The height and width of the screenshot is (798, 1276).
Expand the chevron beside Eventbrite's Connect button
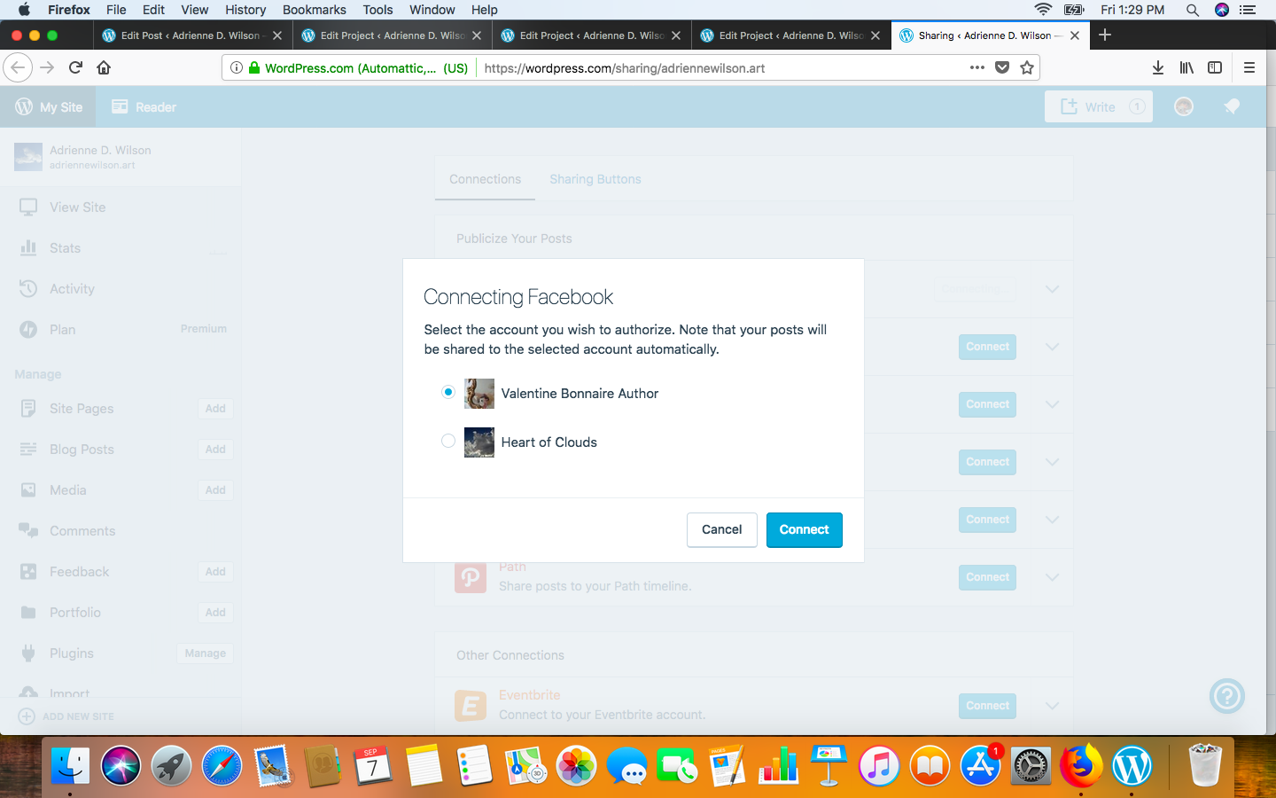point(1052,706)
